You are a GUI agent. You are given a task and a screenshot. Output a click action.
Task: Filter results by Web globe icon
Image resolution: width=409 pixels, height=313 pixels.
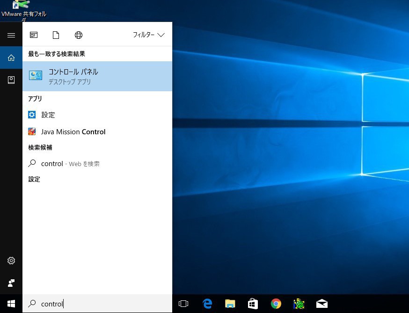(79, 35)
